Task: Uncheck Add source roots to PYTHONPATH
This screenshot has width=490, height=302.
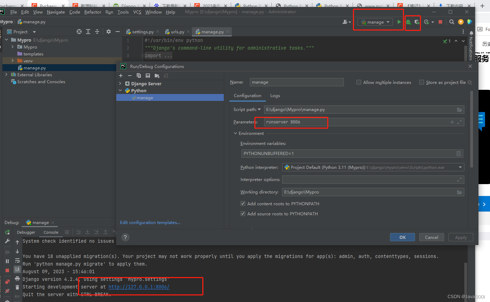Action: point(243,214)
